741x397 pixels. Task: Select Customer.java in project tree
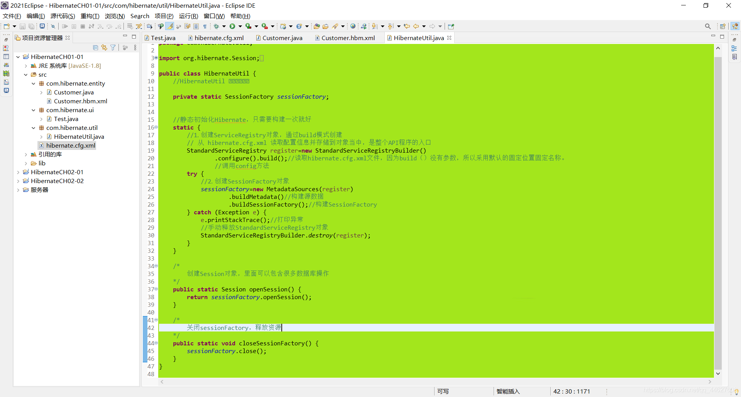(74, 93)
